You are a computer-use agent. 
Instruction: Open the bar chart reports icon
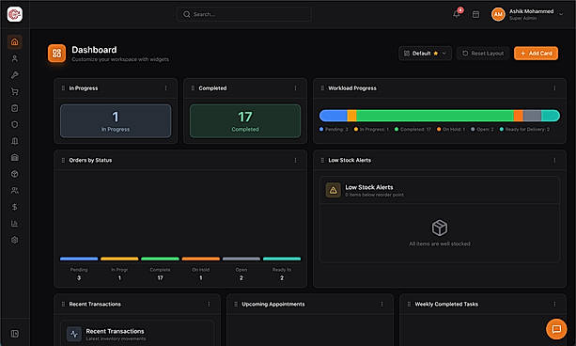click(x=15, y=224)
